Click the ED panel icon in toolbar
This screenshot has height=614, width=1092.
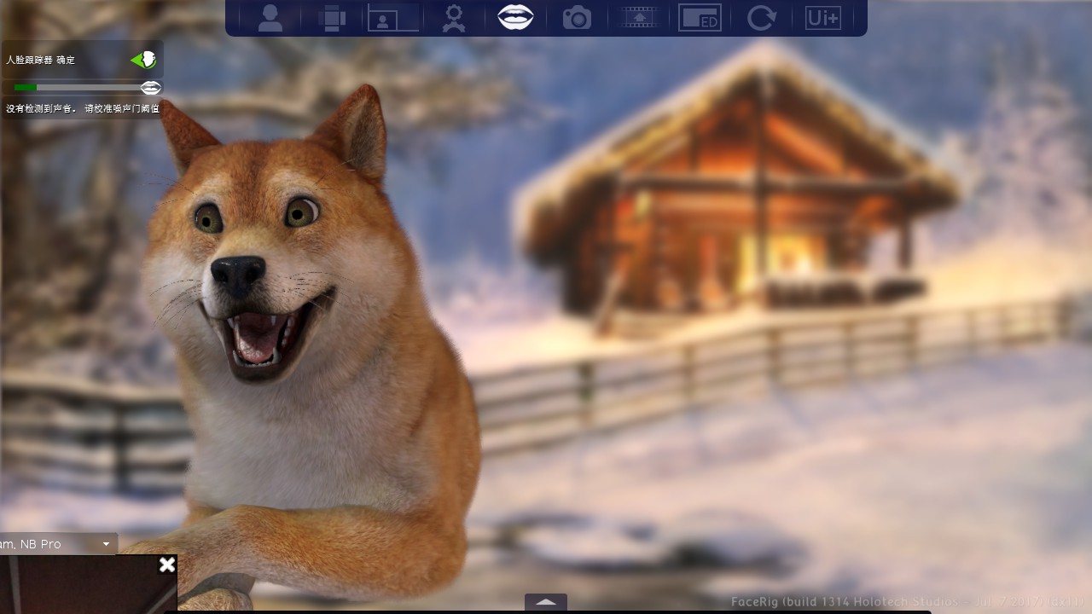click(700, 18)
